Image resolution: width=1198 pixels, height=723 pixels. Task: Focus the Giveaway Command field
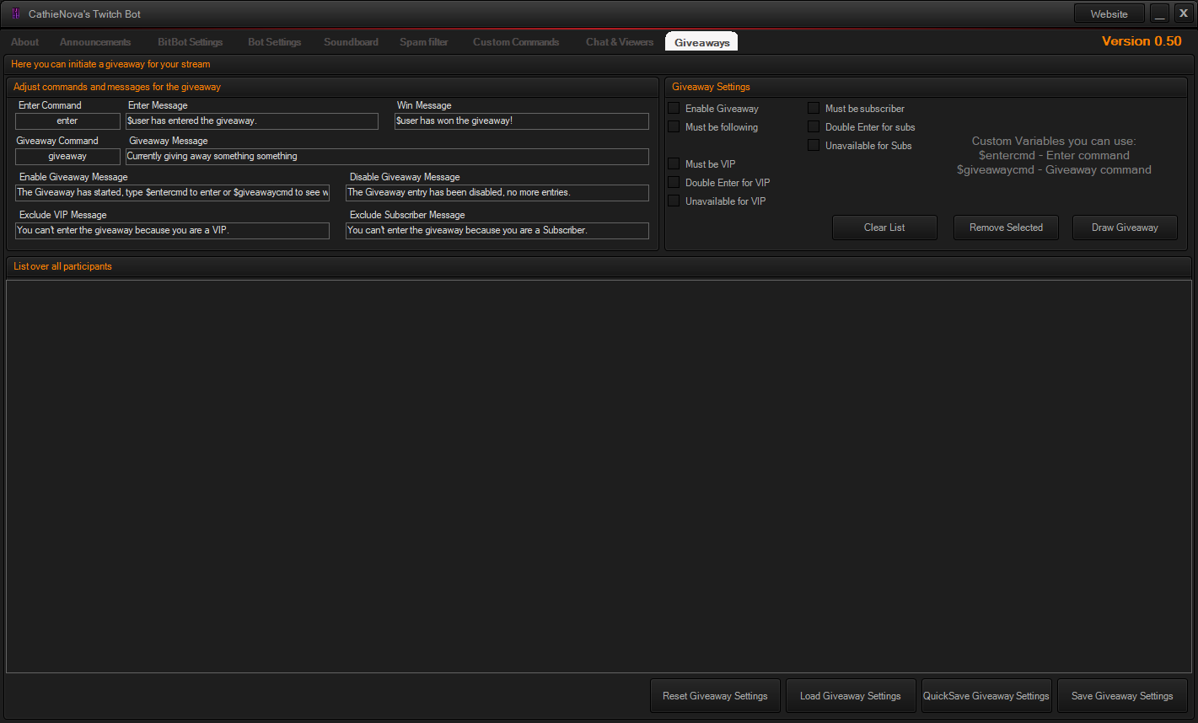67,157
